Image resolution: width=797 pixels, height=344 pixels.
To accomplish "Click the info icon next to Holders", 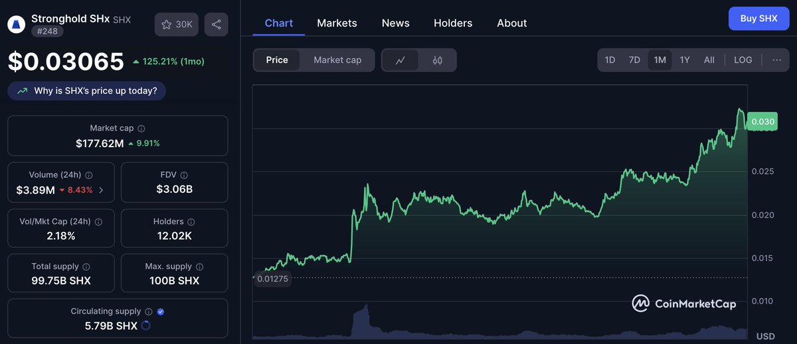I will 191,222.
